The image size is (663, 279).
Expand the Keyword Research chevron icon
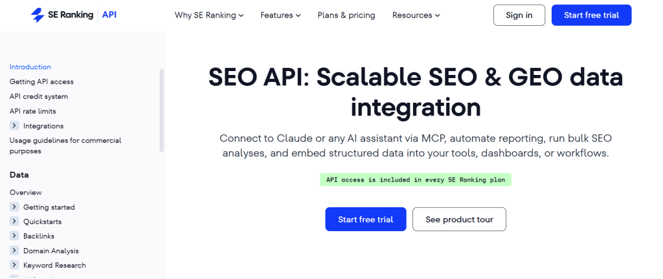coord(14,265)
